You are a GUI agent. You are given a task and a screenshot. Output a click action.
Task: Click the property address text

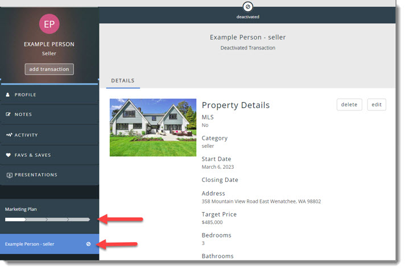click(261, 201)
